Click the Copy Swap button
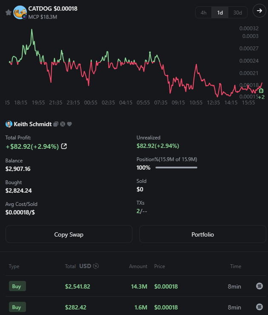 [x=69, y=234]
